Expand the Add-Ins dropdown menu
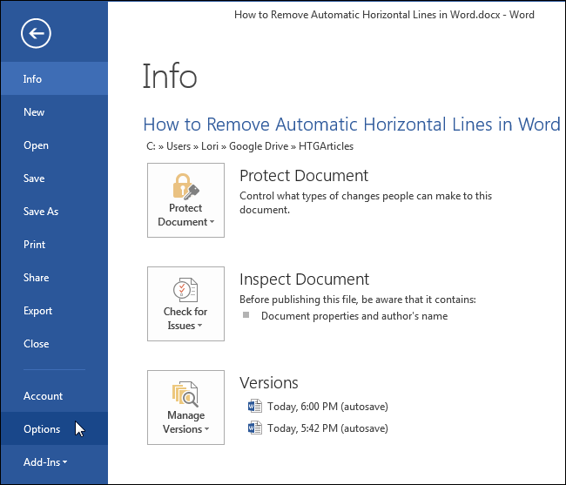 click(x=45, y=462)
